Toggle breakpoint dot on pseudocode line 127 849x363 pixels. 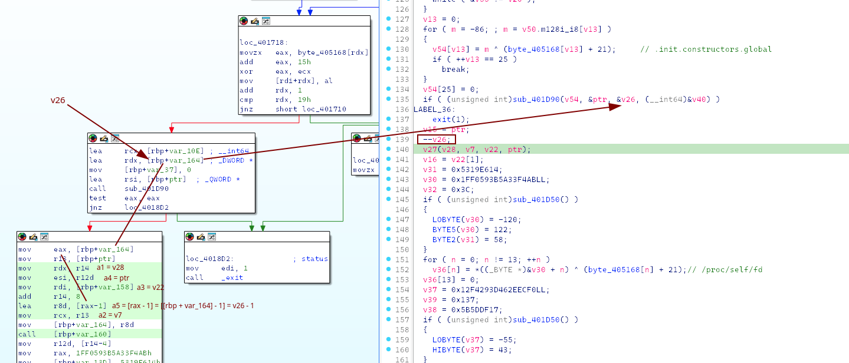pos(388,19)
